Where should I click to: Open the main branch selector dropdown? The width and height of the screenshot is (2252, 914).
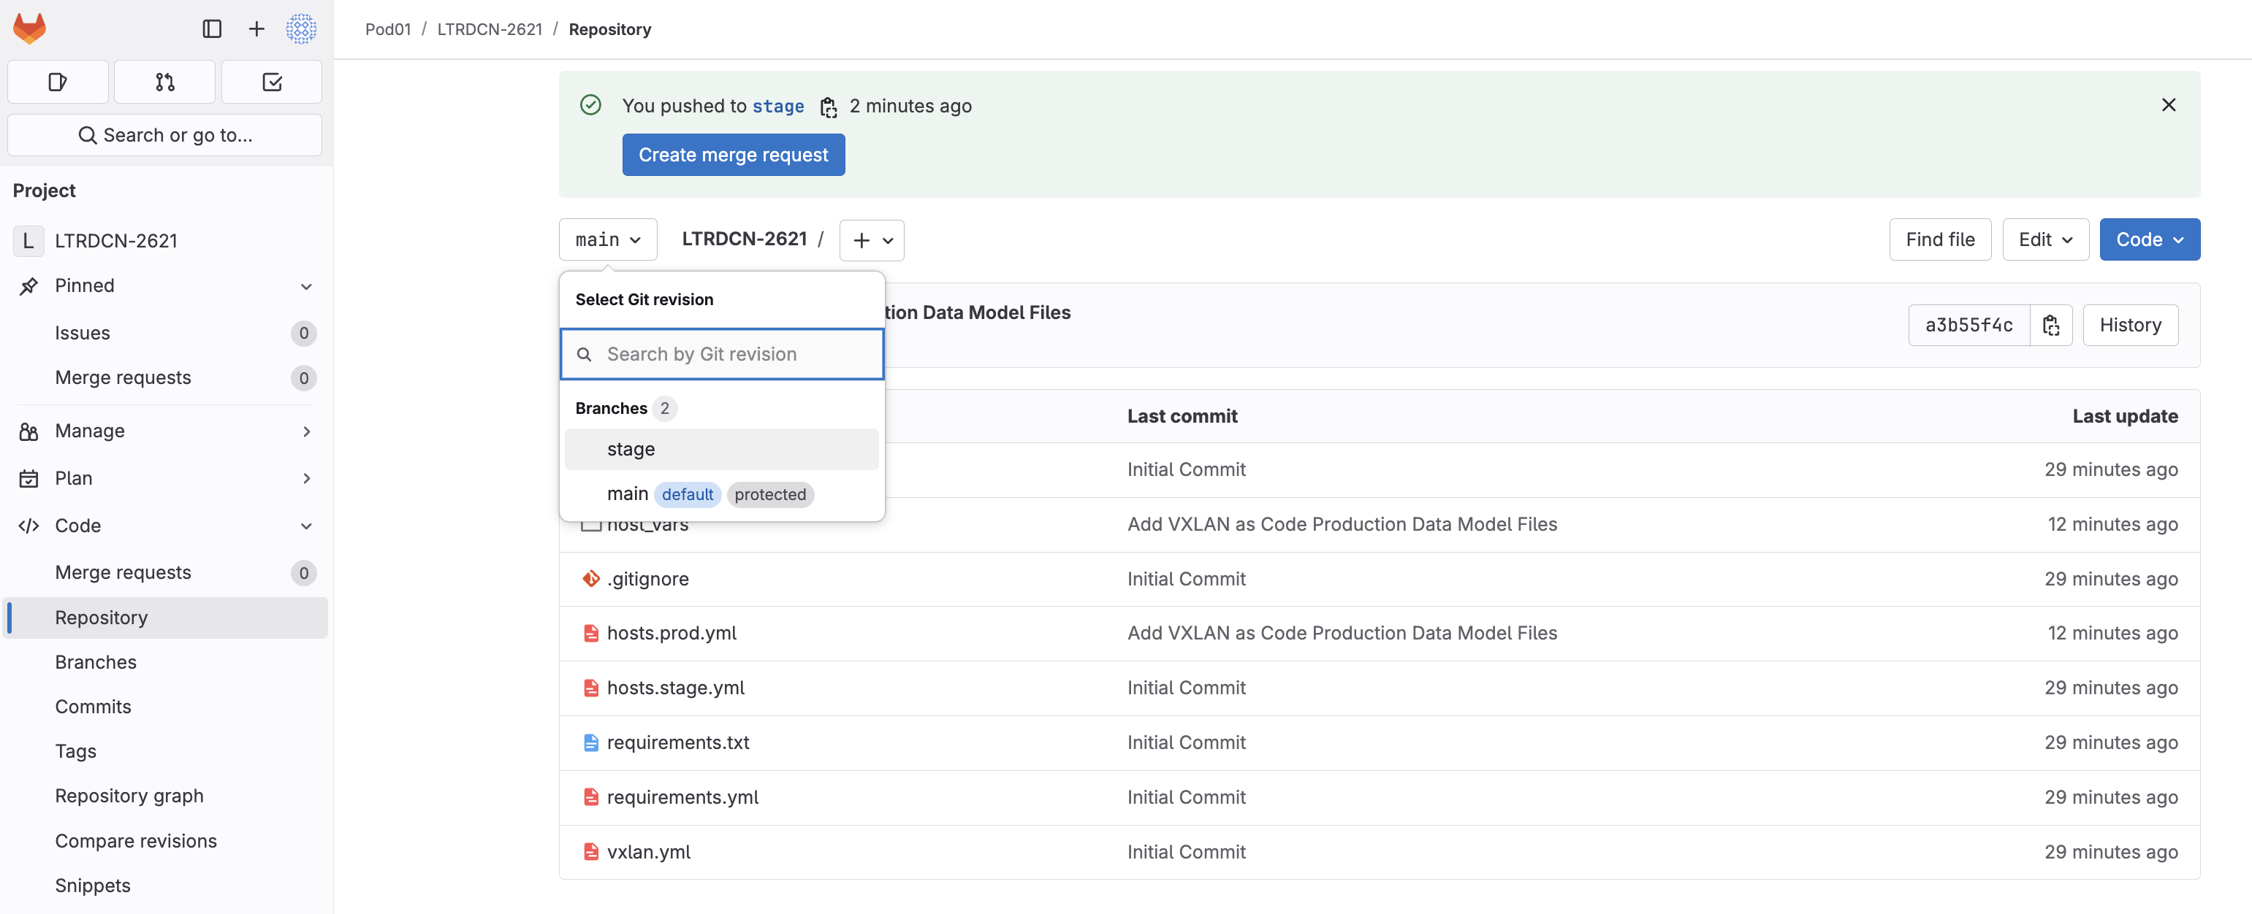click(608, 239)
